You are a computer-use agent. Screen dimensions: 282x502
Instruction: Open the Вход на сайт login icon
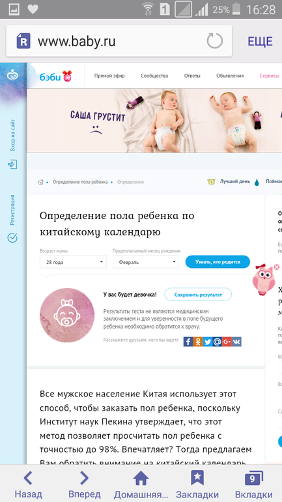tap(12, 165)
